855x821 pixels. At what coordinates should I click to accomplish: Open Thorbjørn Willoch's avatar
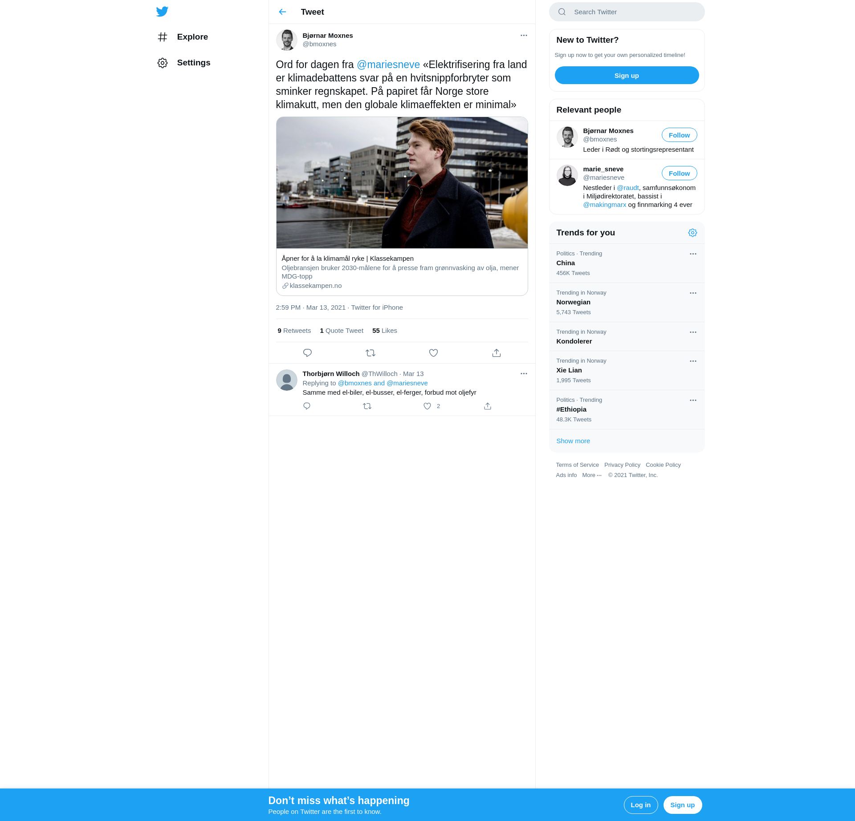click(287, 380)
